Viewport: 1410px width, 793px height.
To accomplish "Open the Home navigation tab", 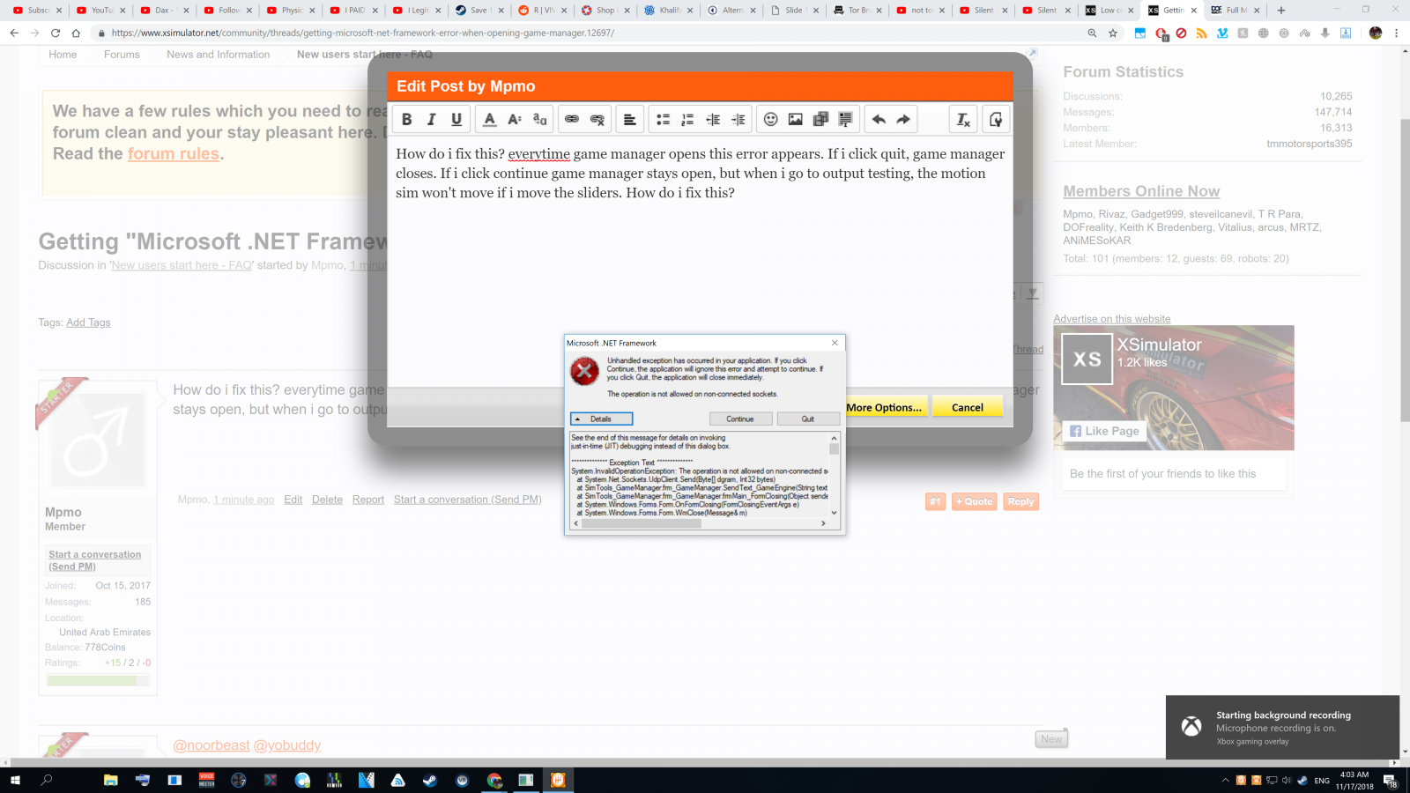I will click(63, 55).
